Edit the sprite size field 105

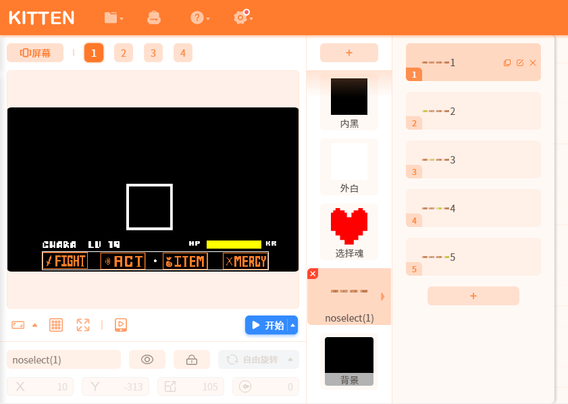click(x=191, y=386)
